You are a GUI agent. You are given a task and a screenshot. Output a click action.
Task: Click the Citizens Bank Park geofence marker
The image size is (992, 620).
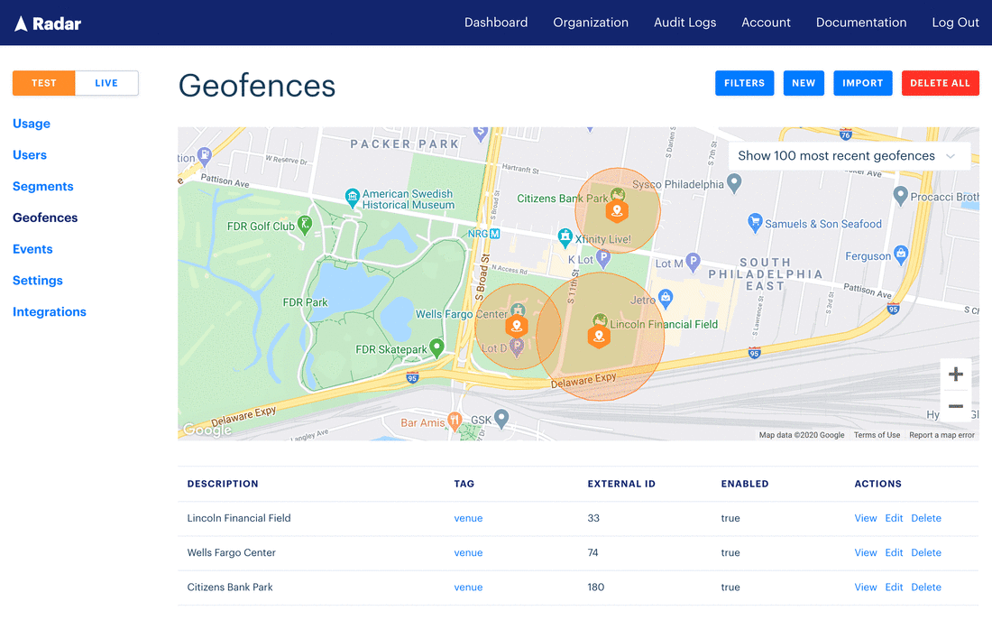(617, 210)
